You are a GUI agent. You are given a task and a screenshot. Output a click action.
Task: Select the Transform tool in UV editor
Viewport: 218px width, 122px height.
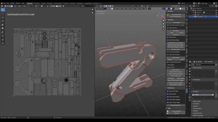tap(3, 28)
